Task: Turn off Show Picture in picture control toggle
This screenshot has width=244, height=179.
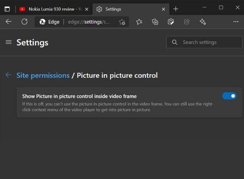Action: [x=229, y=96]
